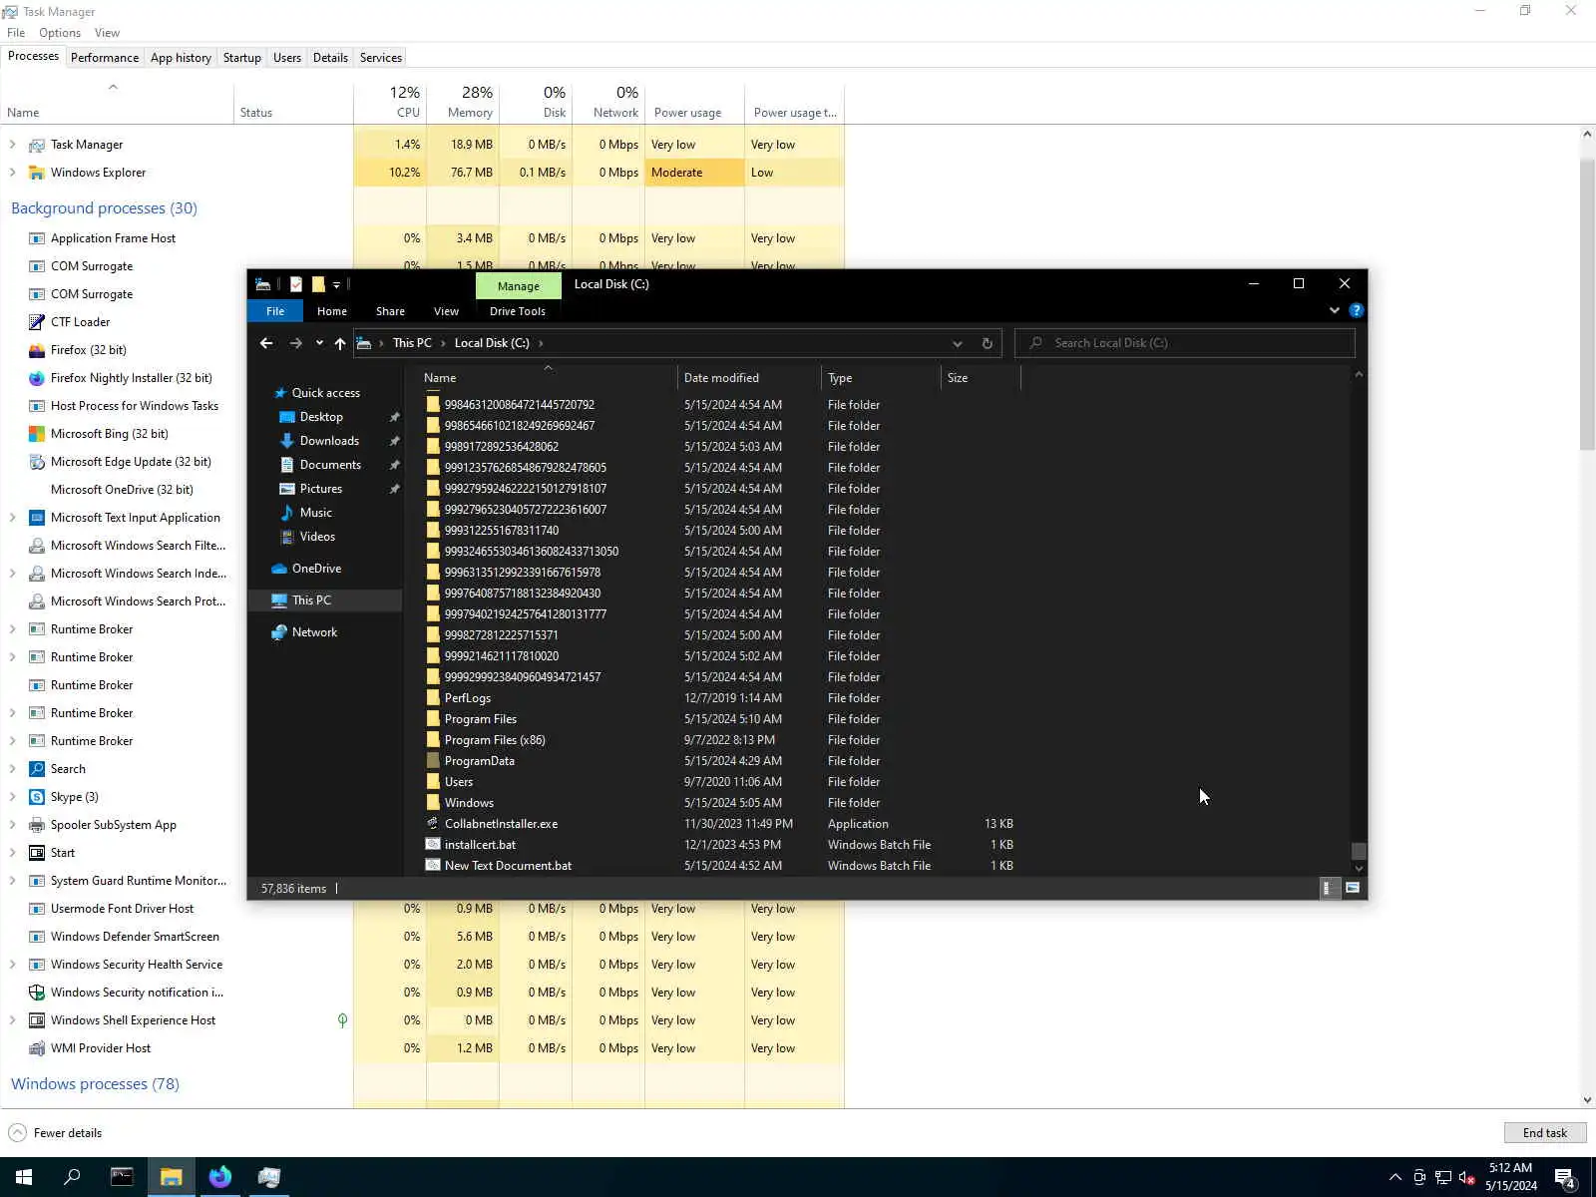The width and height of the screenshot is (1596, 1197).
Task: Click the Windows Security notification icon shield
Action: [37, 993]
